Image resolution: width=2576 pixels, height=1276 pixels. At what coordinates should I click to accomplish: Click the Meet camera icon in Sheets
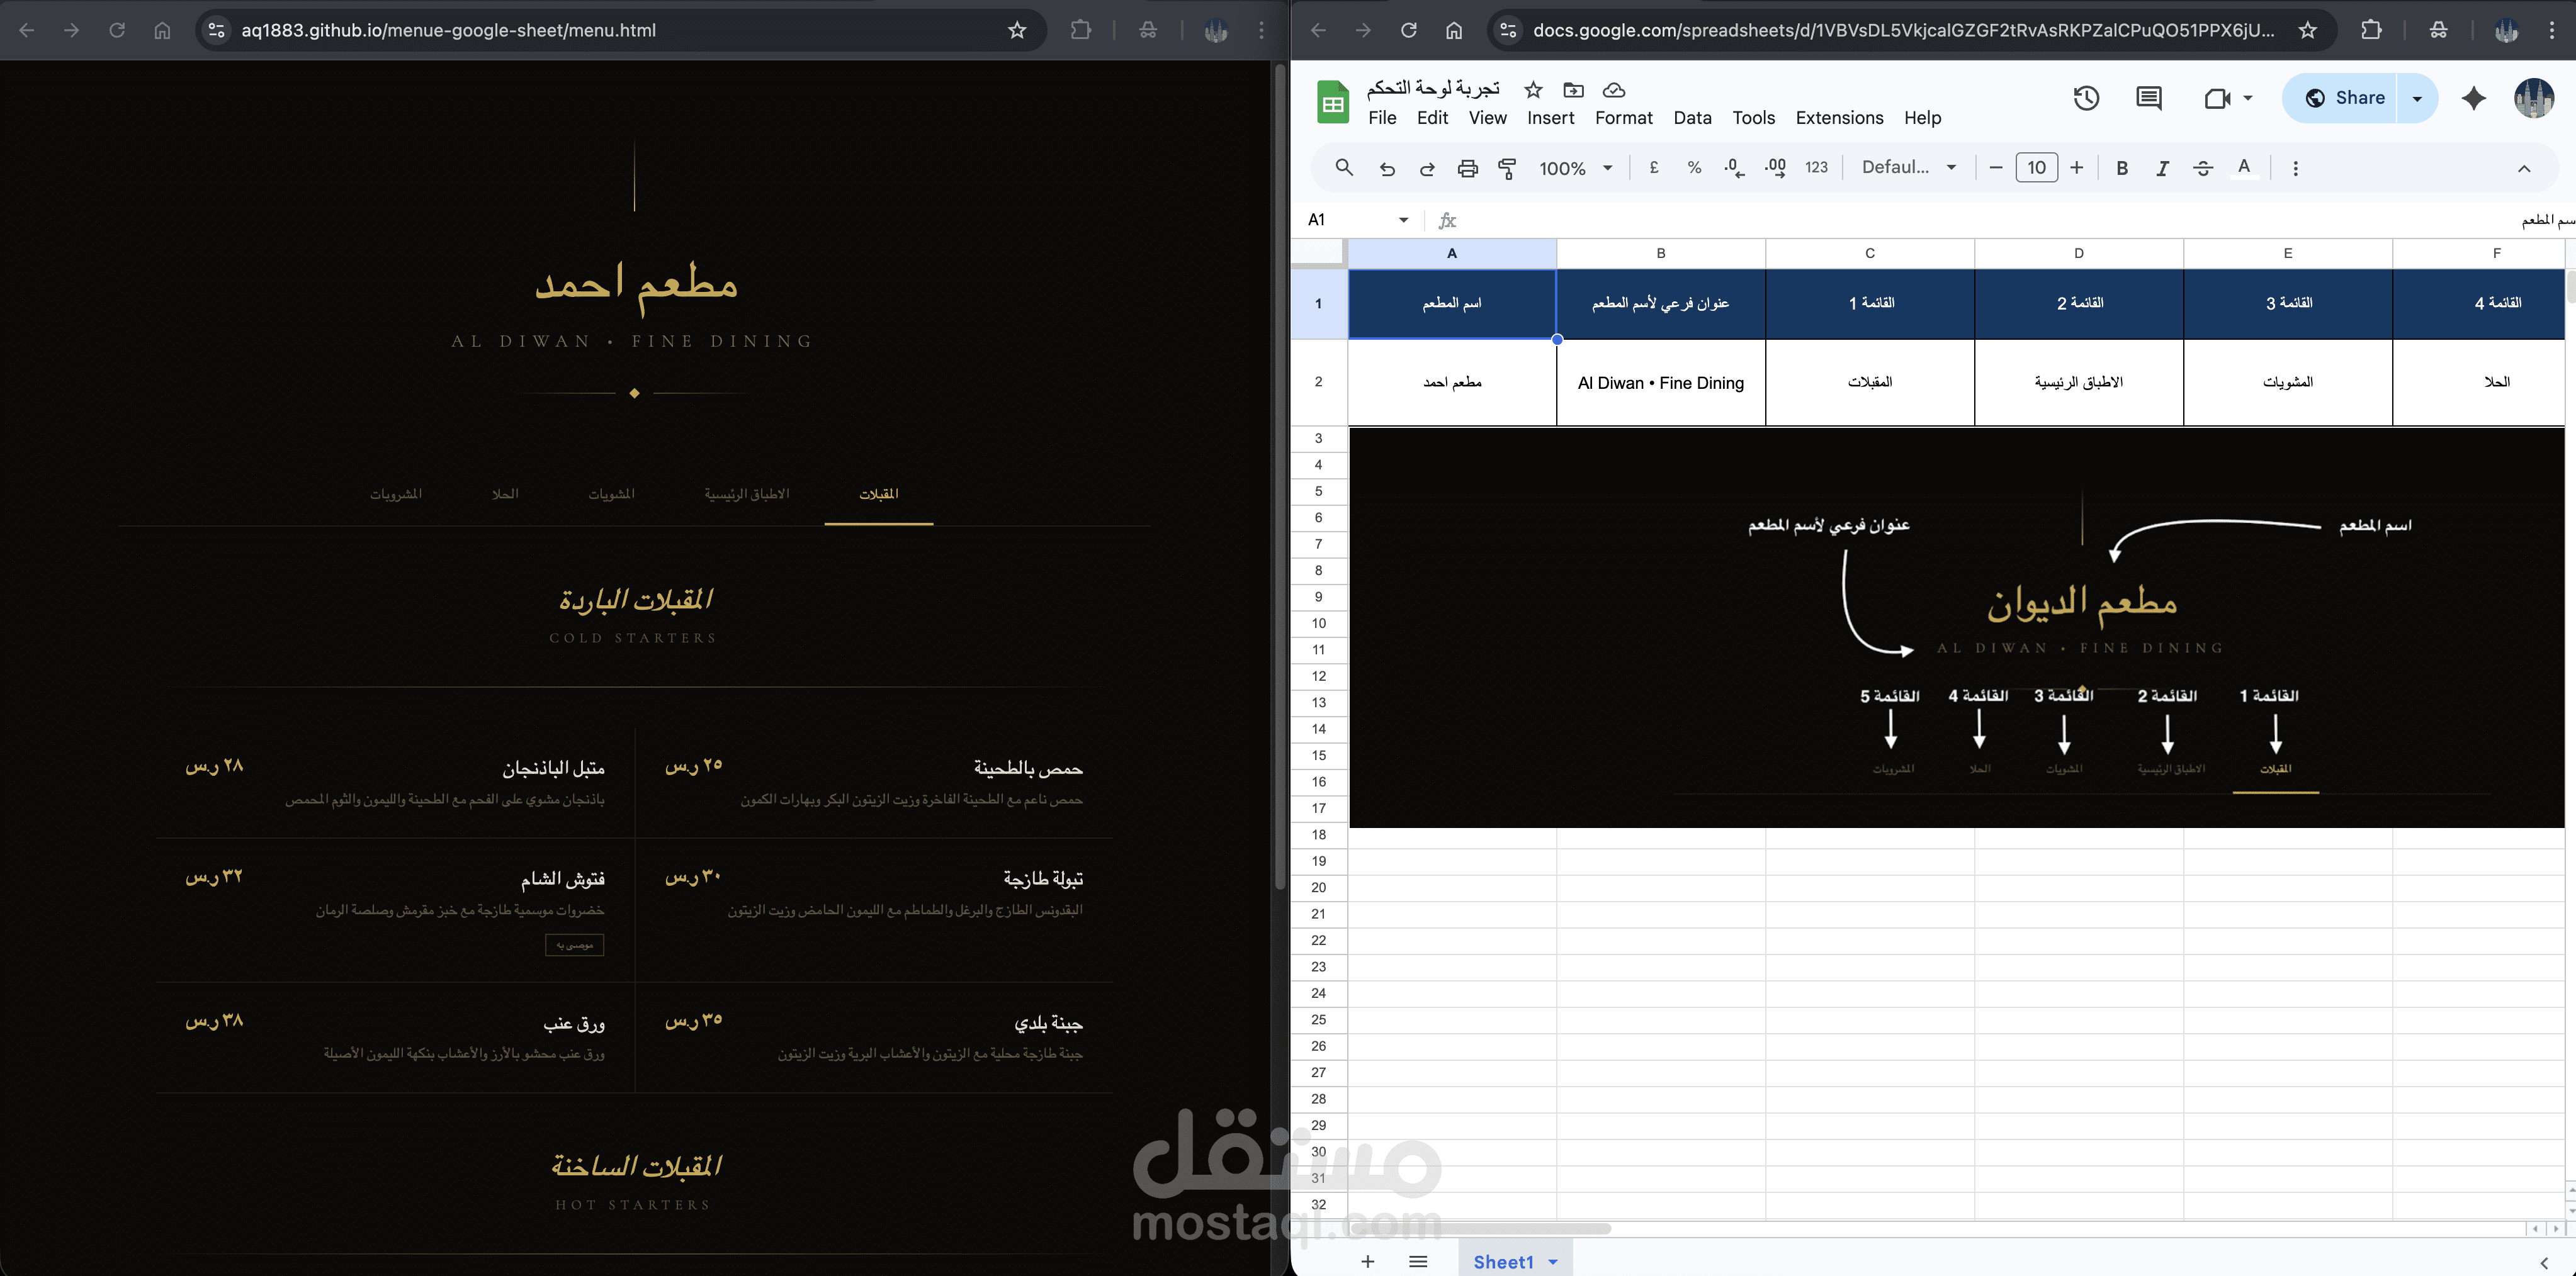tap(2216, 98)
